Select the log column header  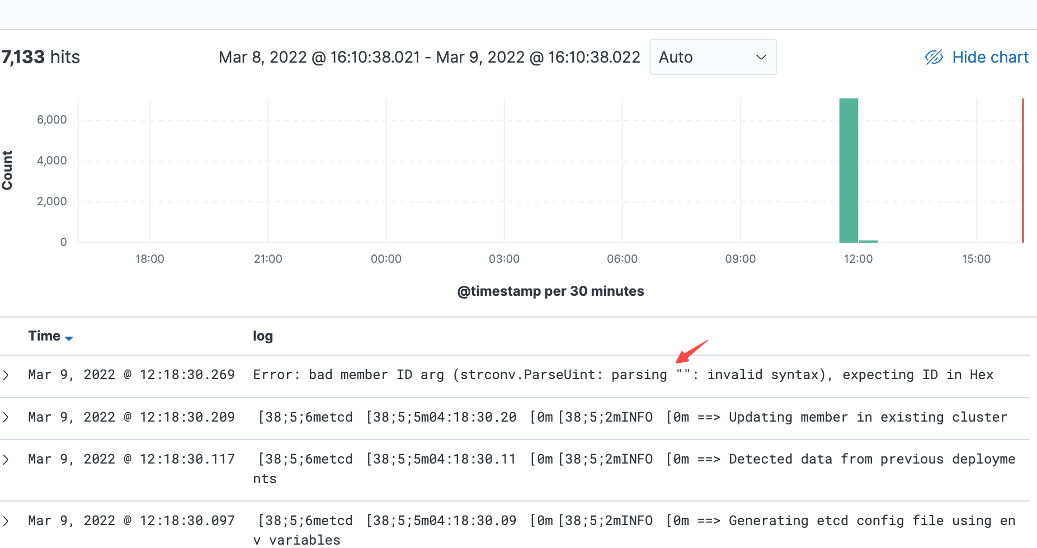click(262, 336)
